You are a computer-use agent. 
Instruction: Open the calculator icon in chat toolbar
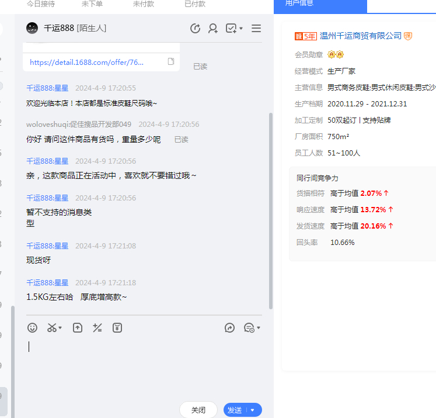97,328
